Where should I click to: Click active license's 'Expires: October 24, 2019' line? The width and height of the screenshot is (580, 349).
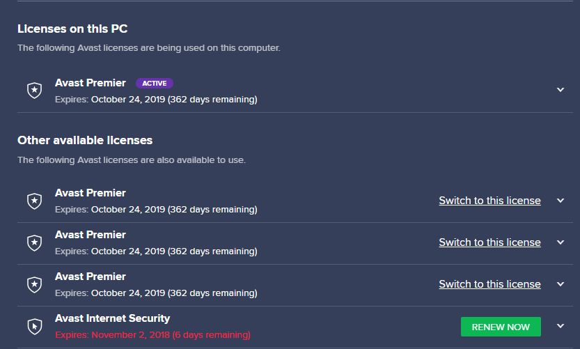tap(156, 100)
